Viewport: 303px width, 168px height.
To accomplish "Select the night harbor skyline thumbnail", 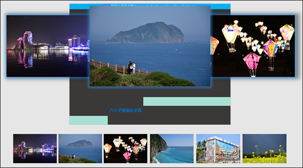I will pos(35,149).
